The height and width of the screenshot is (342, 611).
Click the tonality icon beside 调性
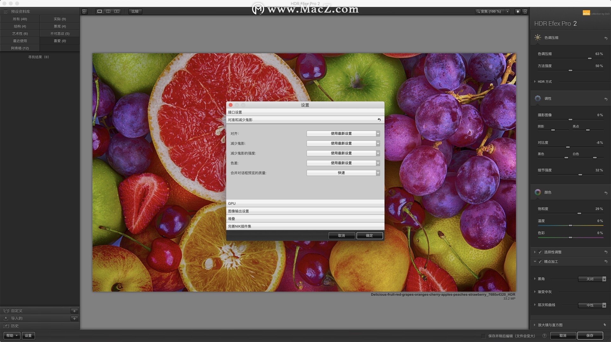click(x=538, y=98)
